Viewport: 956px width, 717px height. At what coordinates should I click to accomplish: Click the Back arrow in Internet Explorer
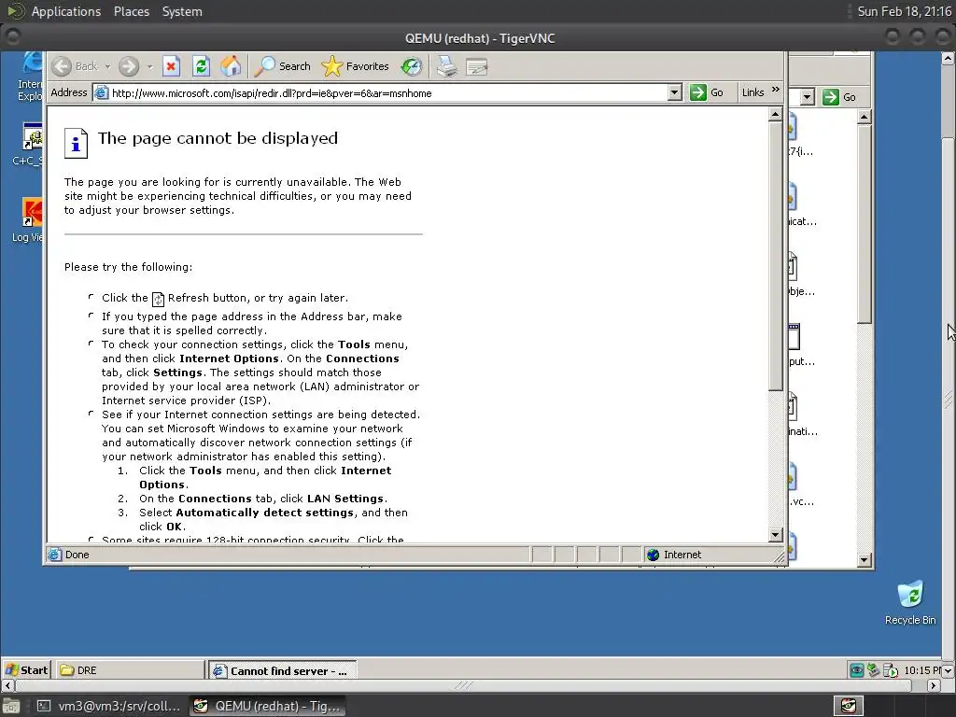[62, 66]
